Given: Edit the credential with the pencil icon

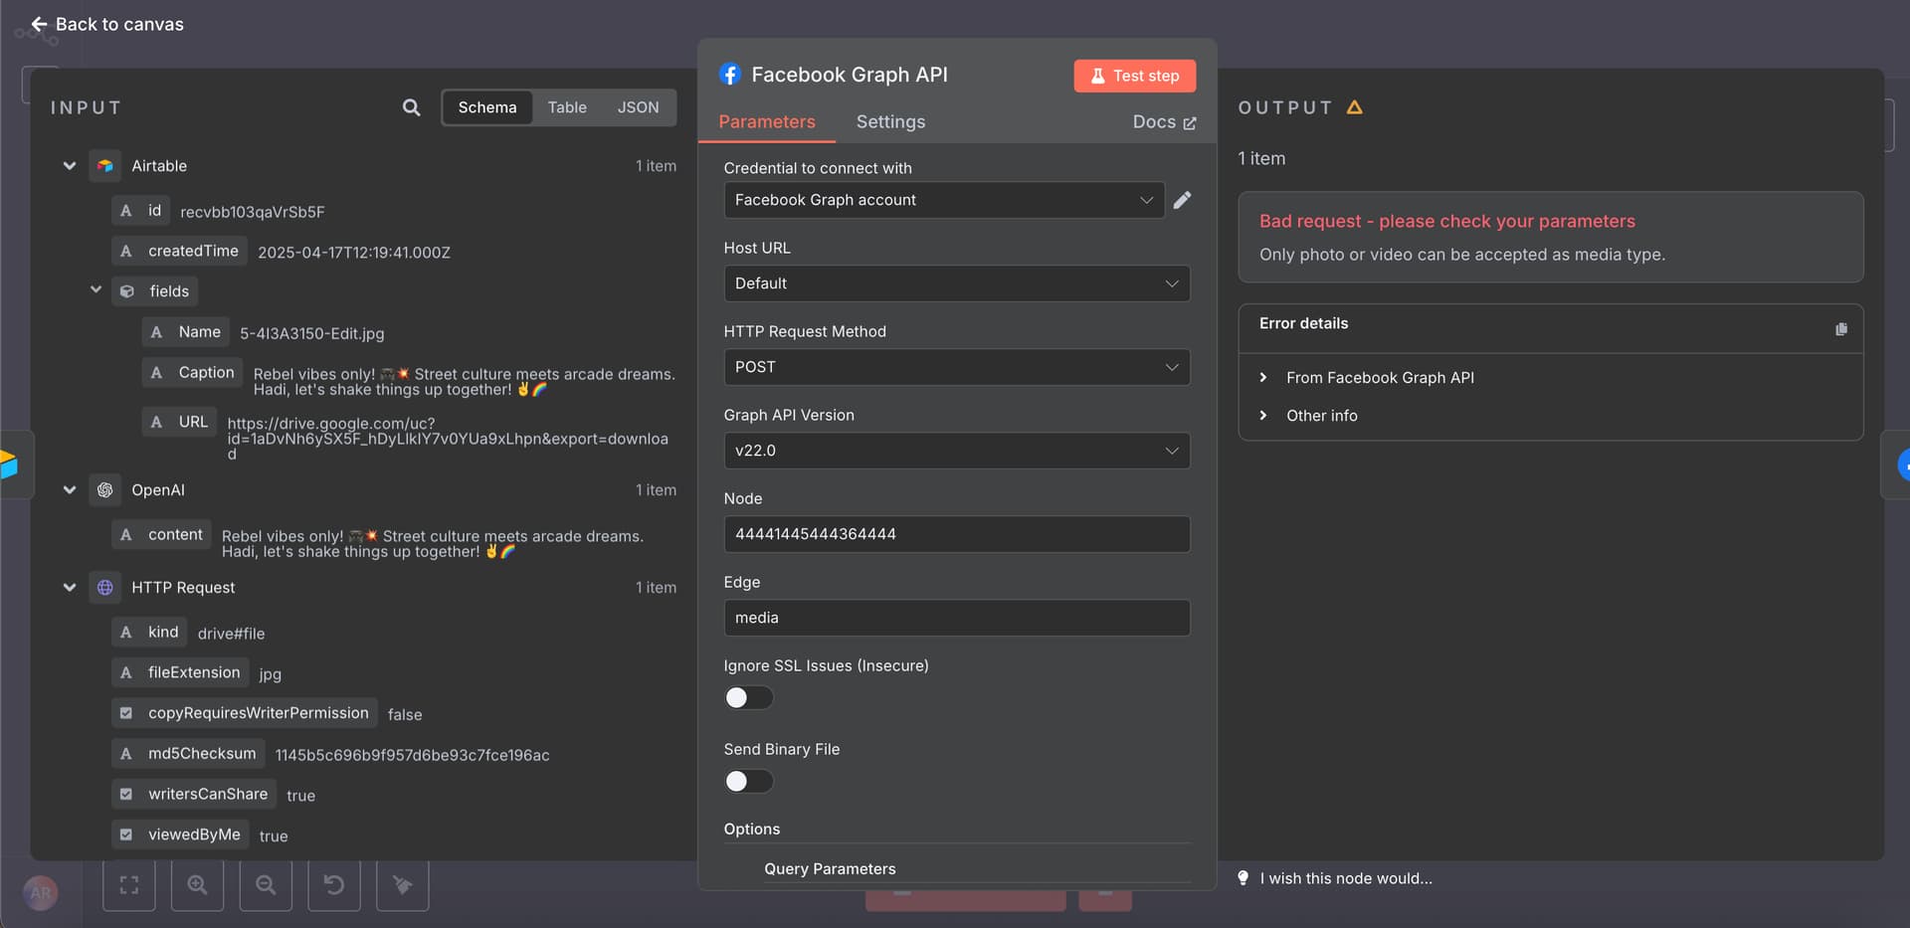Looking at the screenshot, I should tap(1182, 200).
